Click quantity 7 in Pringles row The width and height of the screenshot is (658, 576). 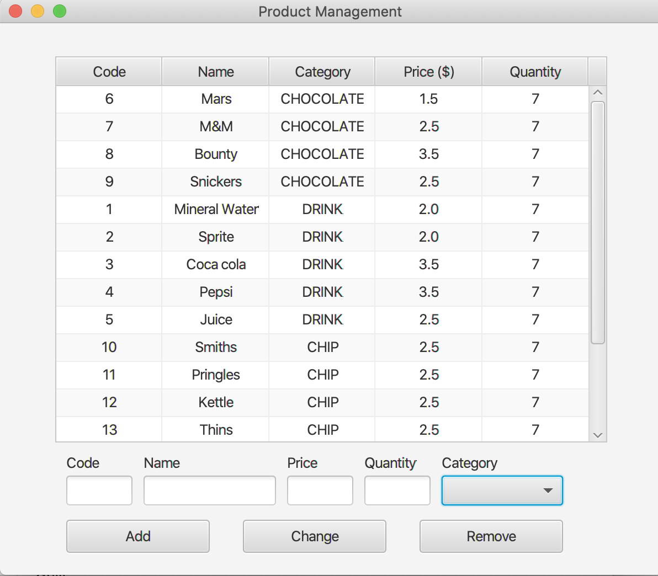point(535,375)
